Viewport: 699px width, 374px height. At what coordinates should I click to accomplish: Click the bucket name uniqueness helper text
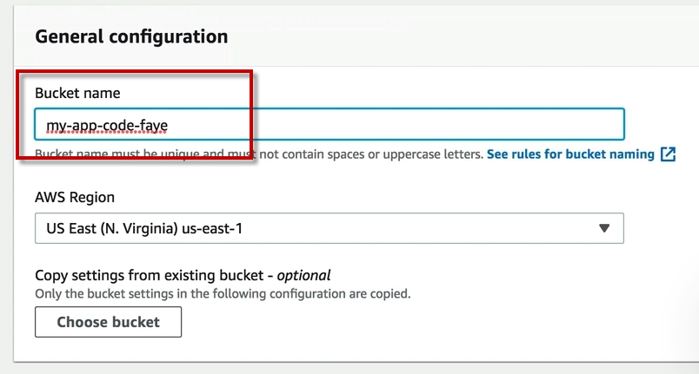[x=258, y=154]
